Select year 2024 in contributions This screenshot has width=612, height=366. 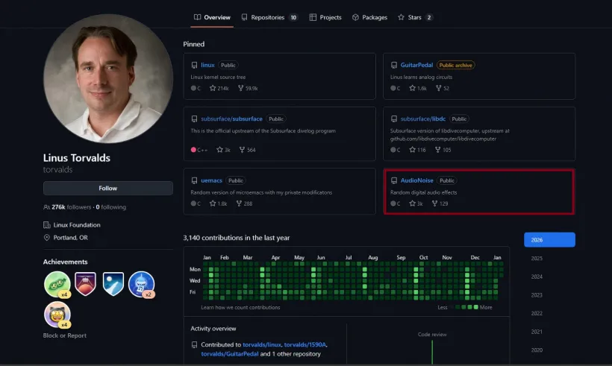click(537, 277)
